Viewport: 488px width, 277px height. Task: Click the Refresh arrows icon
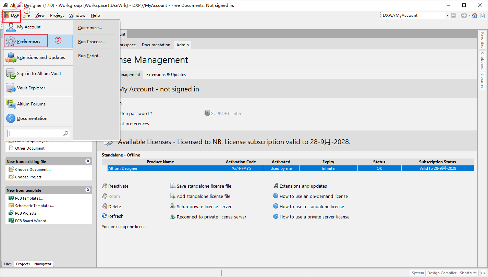105,216
